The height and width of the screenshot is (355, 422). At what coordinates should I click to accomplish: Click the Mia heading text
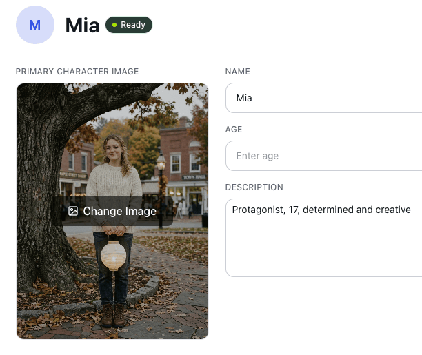coord(82,26)
